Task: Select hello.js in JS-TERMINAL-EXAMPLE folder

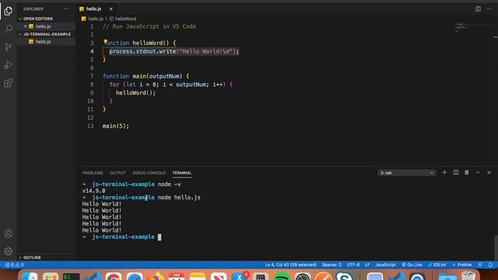Action: point(43,41)
